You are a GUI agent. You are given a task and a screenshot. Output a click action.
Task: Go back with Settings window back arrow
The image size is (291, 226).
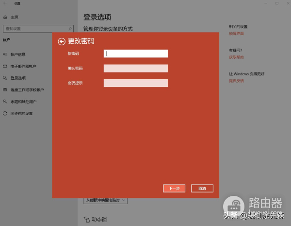click(5, 3)
